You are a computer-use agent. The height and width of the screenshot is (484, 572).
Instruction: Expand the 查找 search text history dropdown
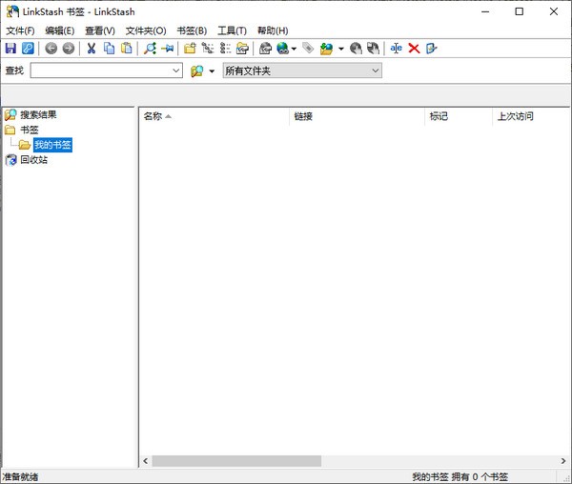tap(176, 71)
